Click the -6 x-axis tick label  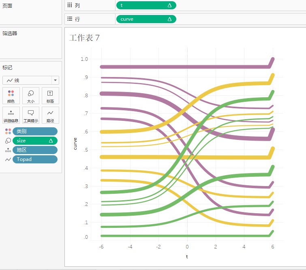[101, 247]
